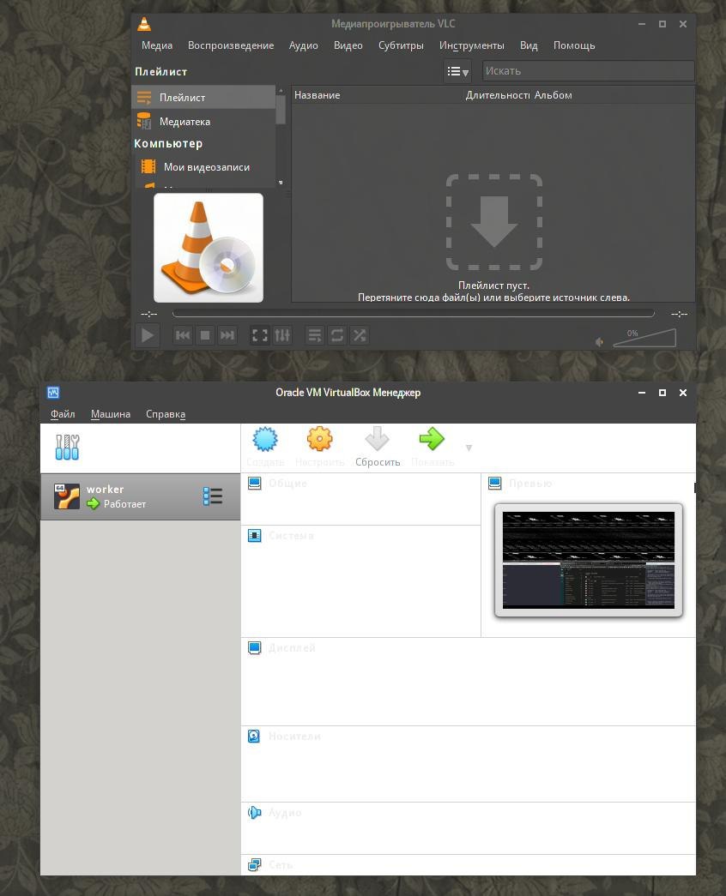
Task: Mute audio via speaker icon in VLC
Action: click(600, 342)
